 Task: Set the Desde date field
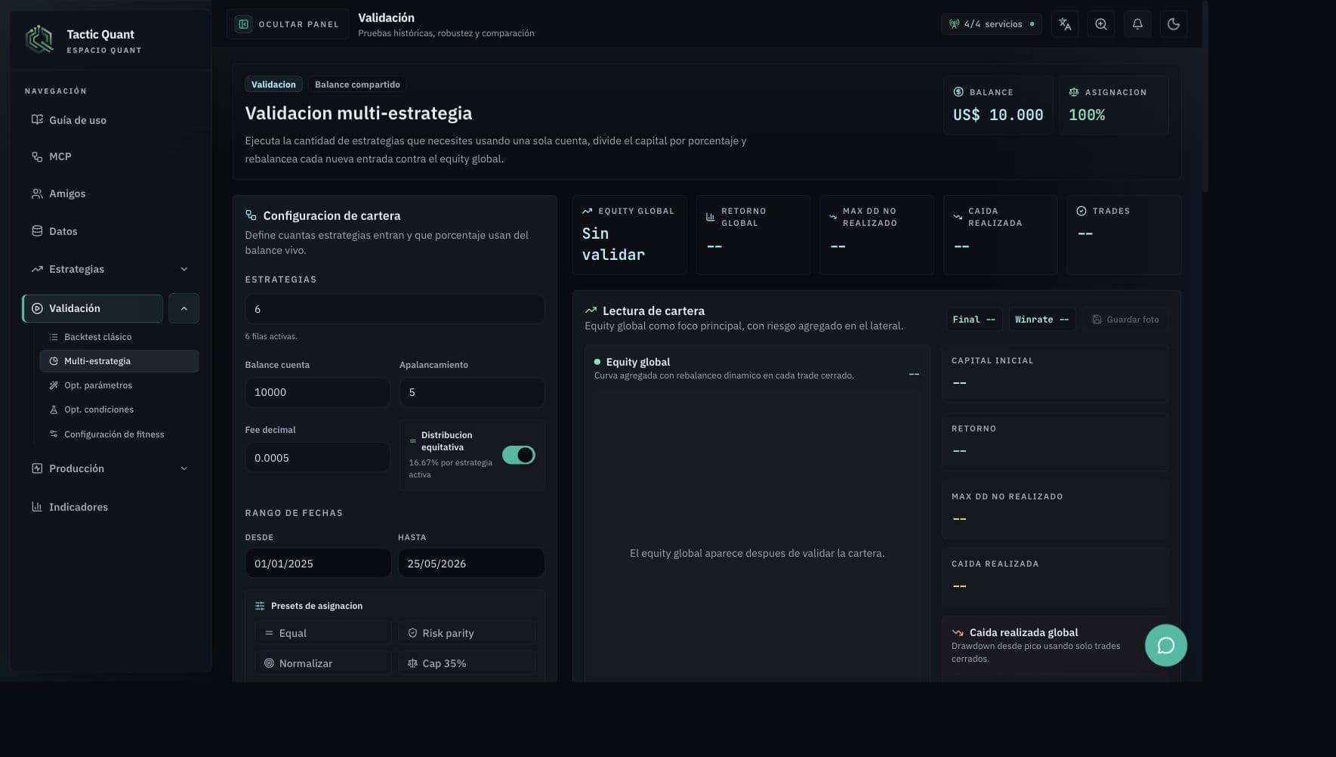(x=318, y=564)
